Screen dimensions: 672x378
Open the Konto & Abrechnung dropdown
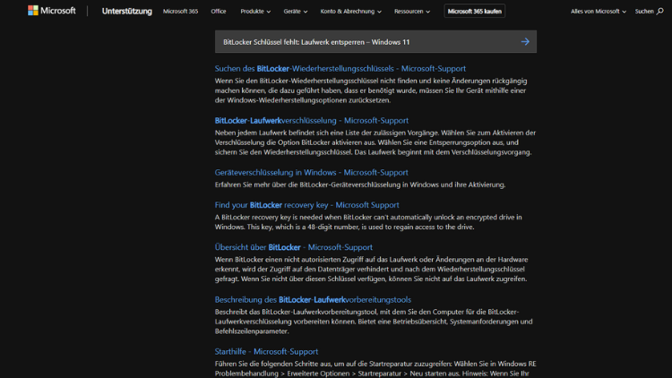coord(350,12)
